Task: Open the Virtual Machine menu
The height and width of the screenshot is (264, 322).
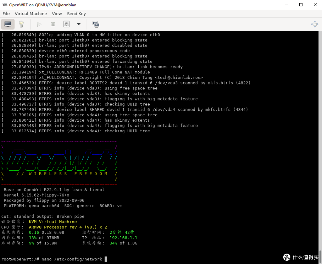Action: click(31, 14)
